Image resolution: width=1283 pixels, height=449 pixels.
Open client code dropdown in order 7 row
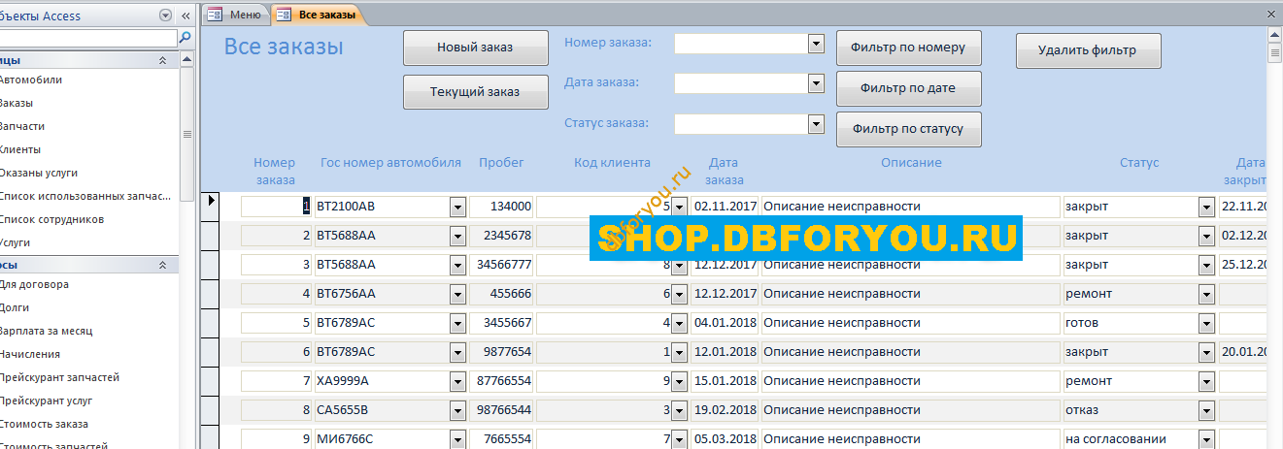pos(680,381)
